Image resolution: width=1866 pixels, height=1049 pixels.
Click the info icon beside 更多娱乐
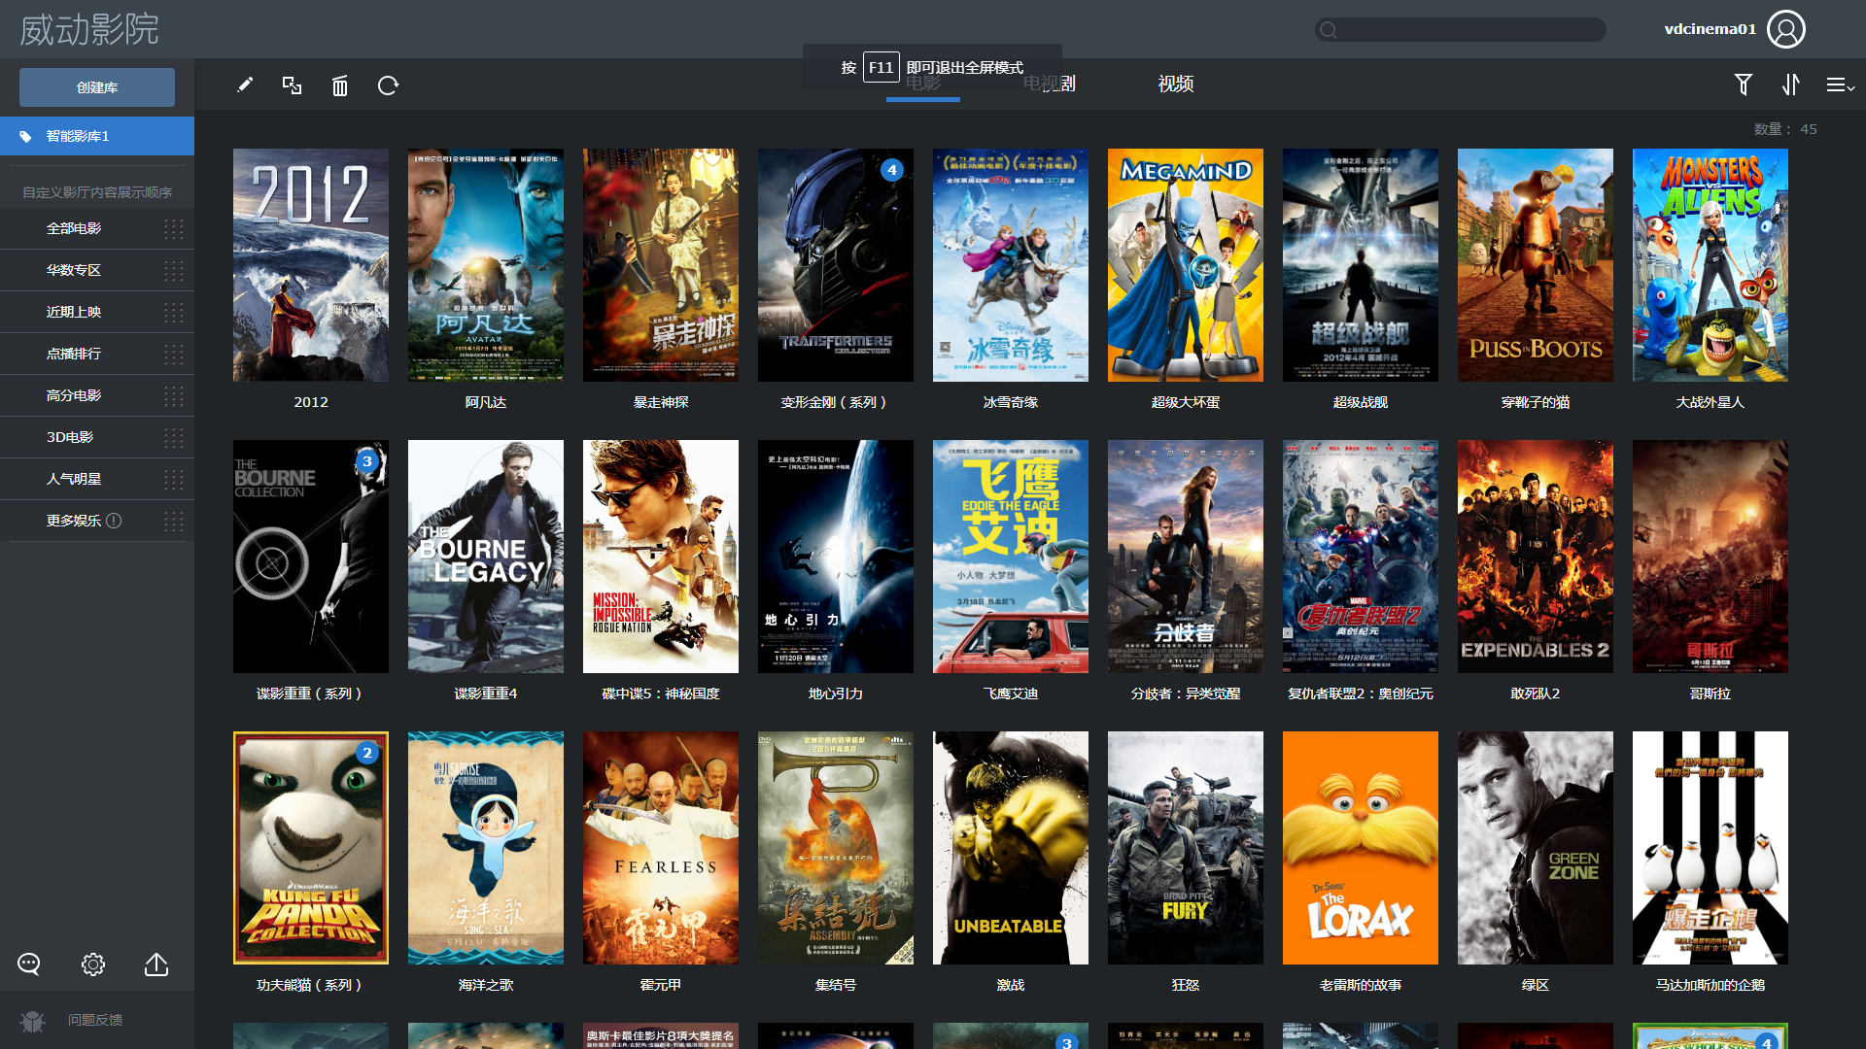point(114,521)
